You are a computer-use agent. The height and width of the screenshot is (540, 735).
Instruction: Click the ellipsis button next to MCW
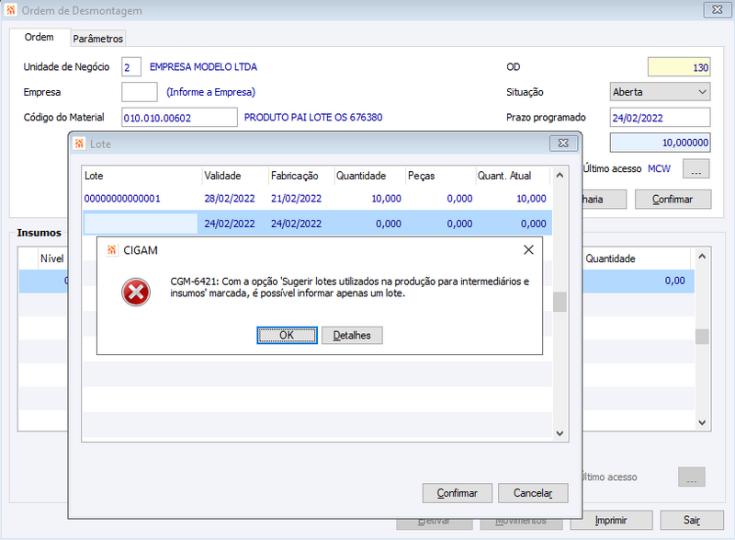696,169
